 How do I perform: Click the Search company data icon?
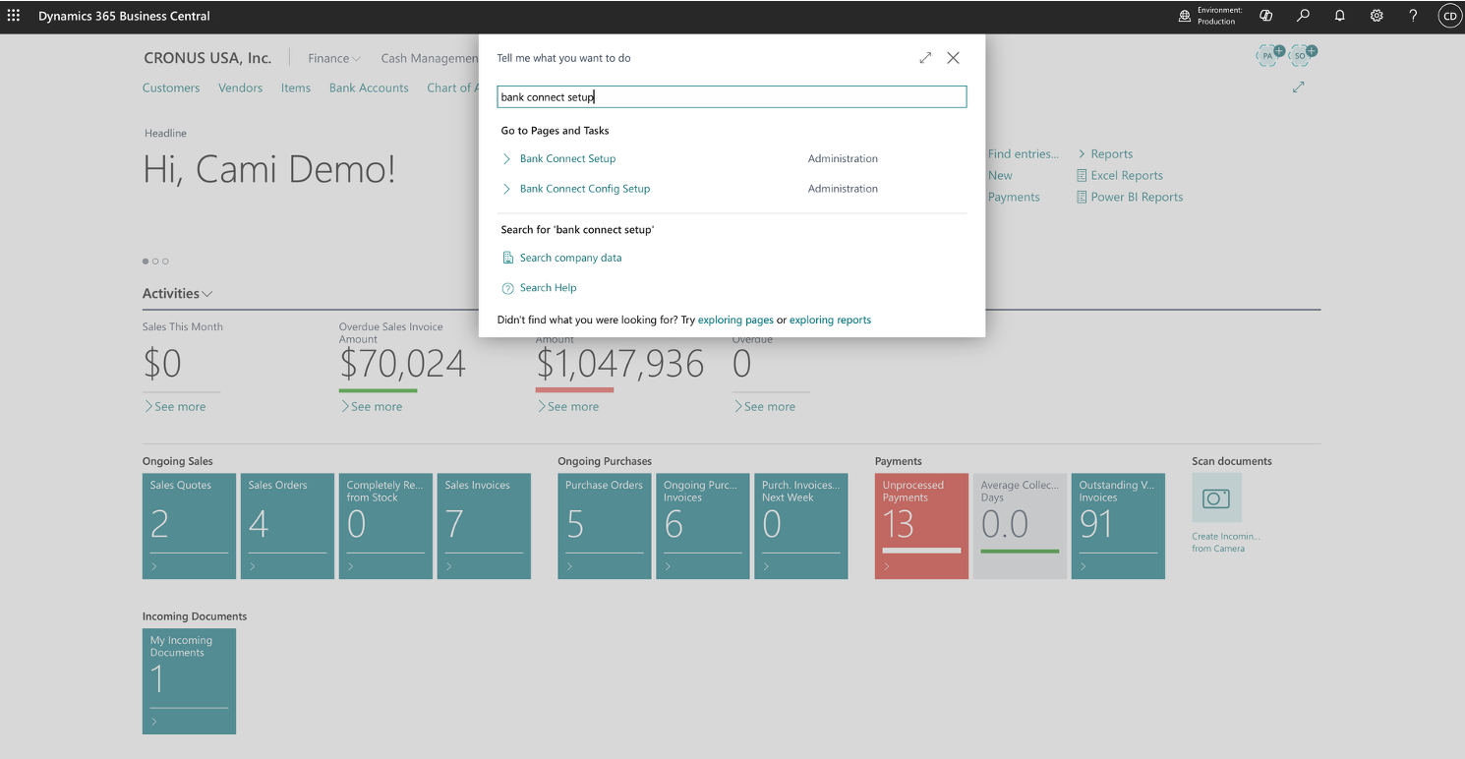(507, 258)
